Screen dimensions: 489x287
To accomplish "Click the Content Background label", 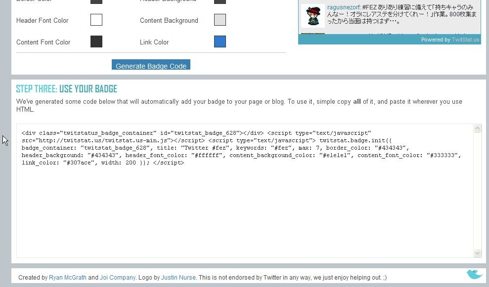I will click(x=169, y=21).
